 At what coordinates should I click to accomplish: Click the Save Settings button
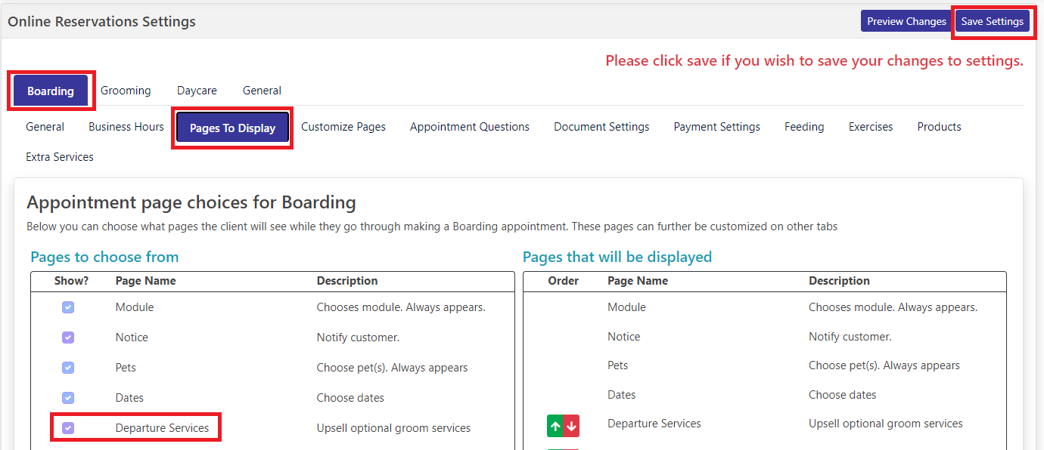[x=992, y=21]
